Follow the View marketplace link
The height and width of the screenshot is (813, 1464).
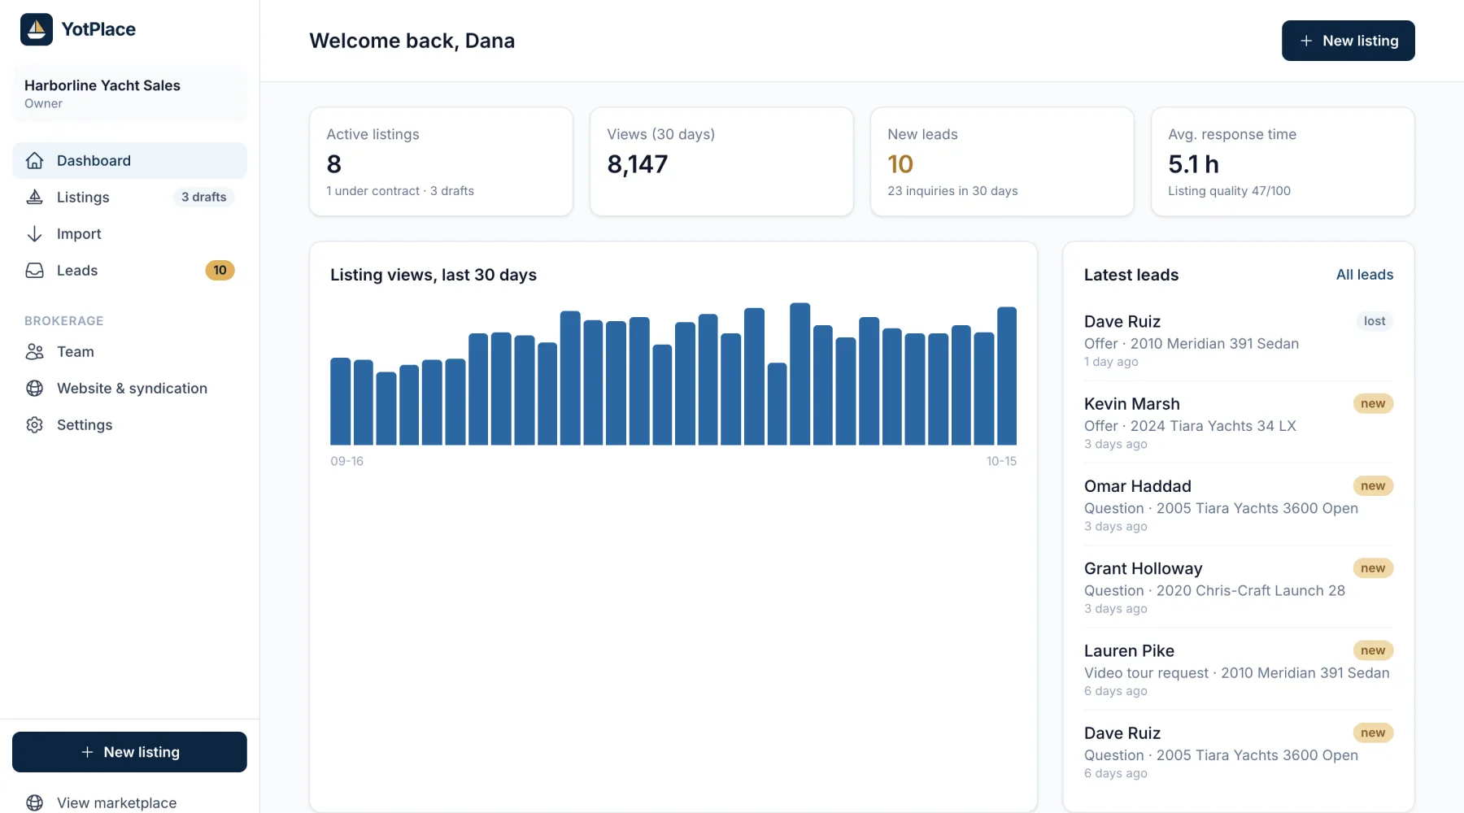129,803
